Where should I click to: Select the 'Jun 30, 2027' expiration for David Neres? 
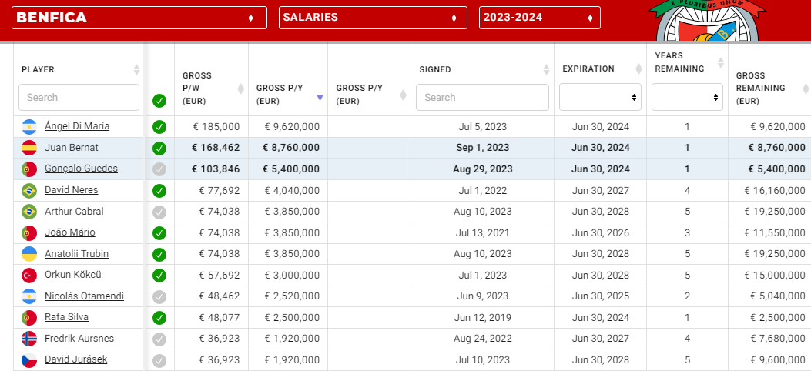pyautogui.click(x=601, y=190)
